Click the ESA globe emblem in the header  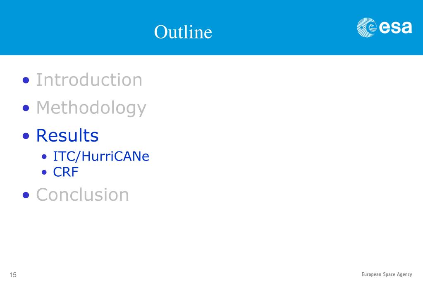coord(367,27)
